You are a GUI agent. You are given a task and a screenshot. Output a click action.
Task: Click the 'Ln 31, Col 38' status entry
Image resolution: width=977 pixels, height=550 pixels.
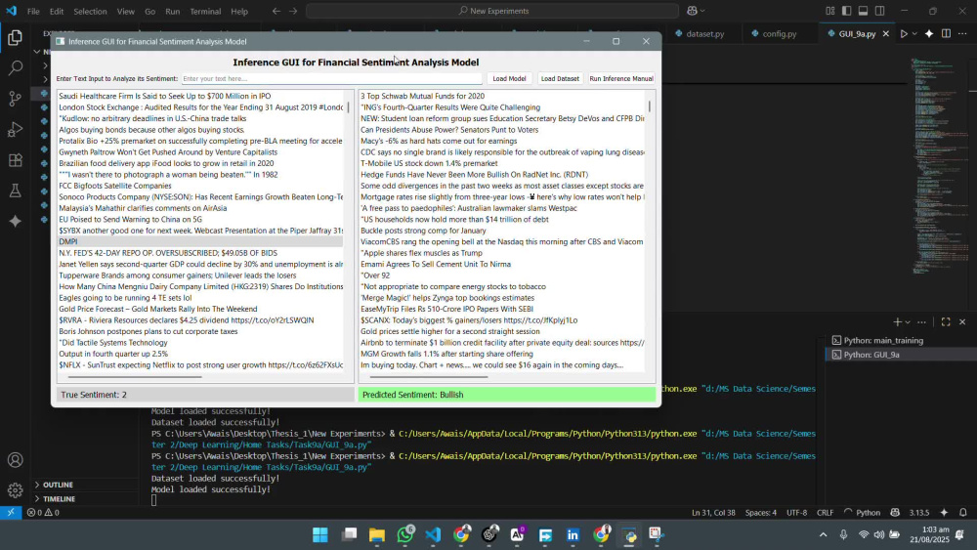click(713, 513)
